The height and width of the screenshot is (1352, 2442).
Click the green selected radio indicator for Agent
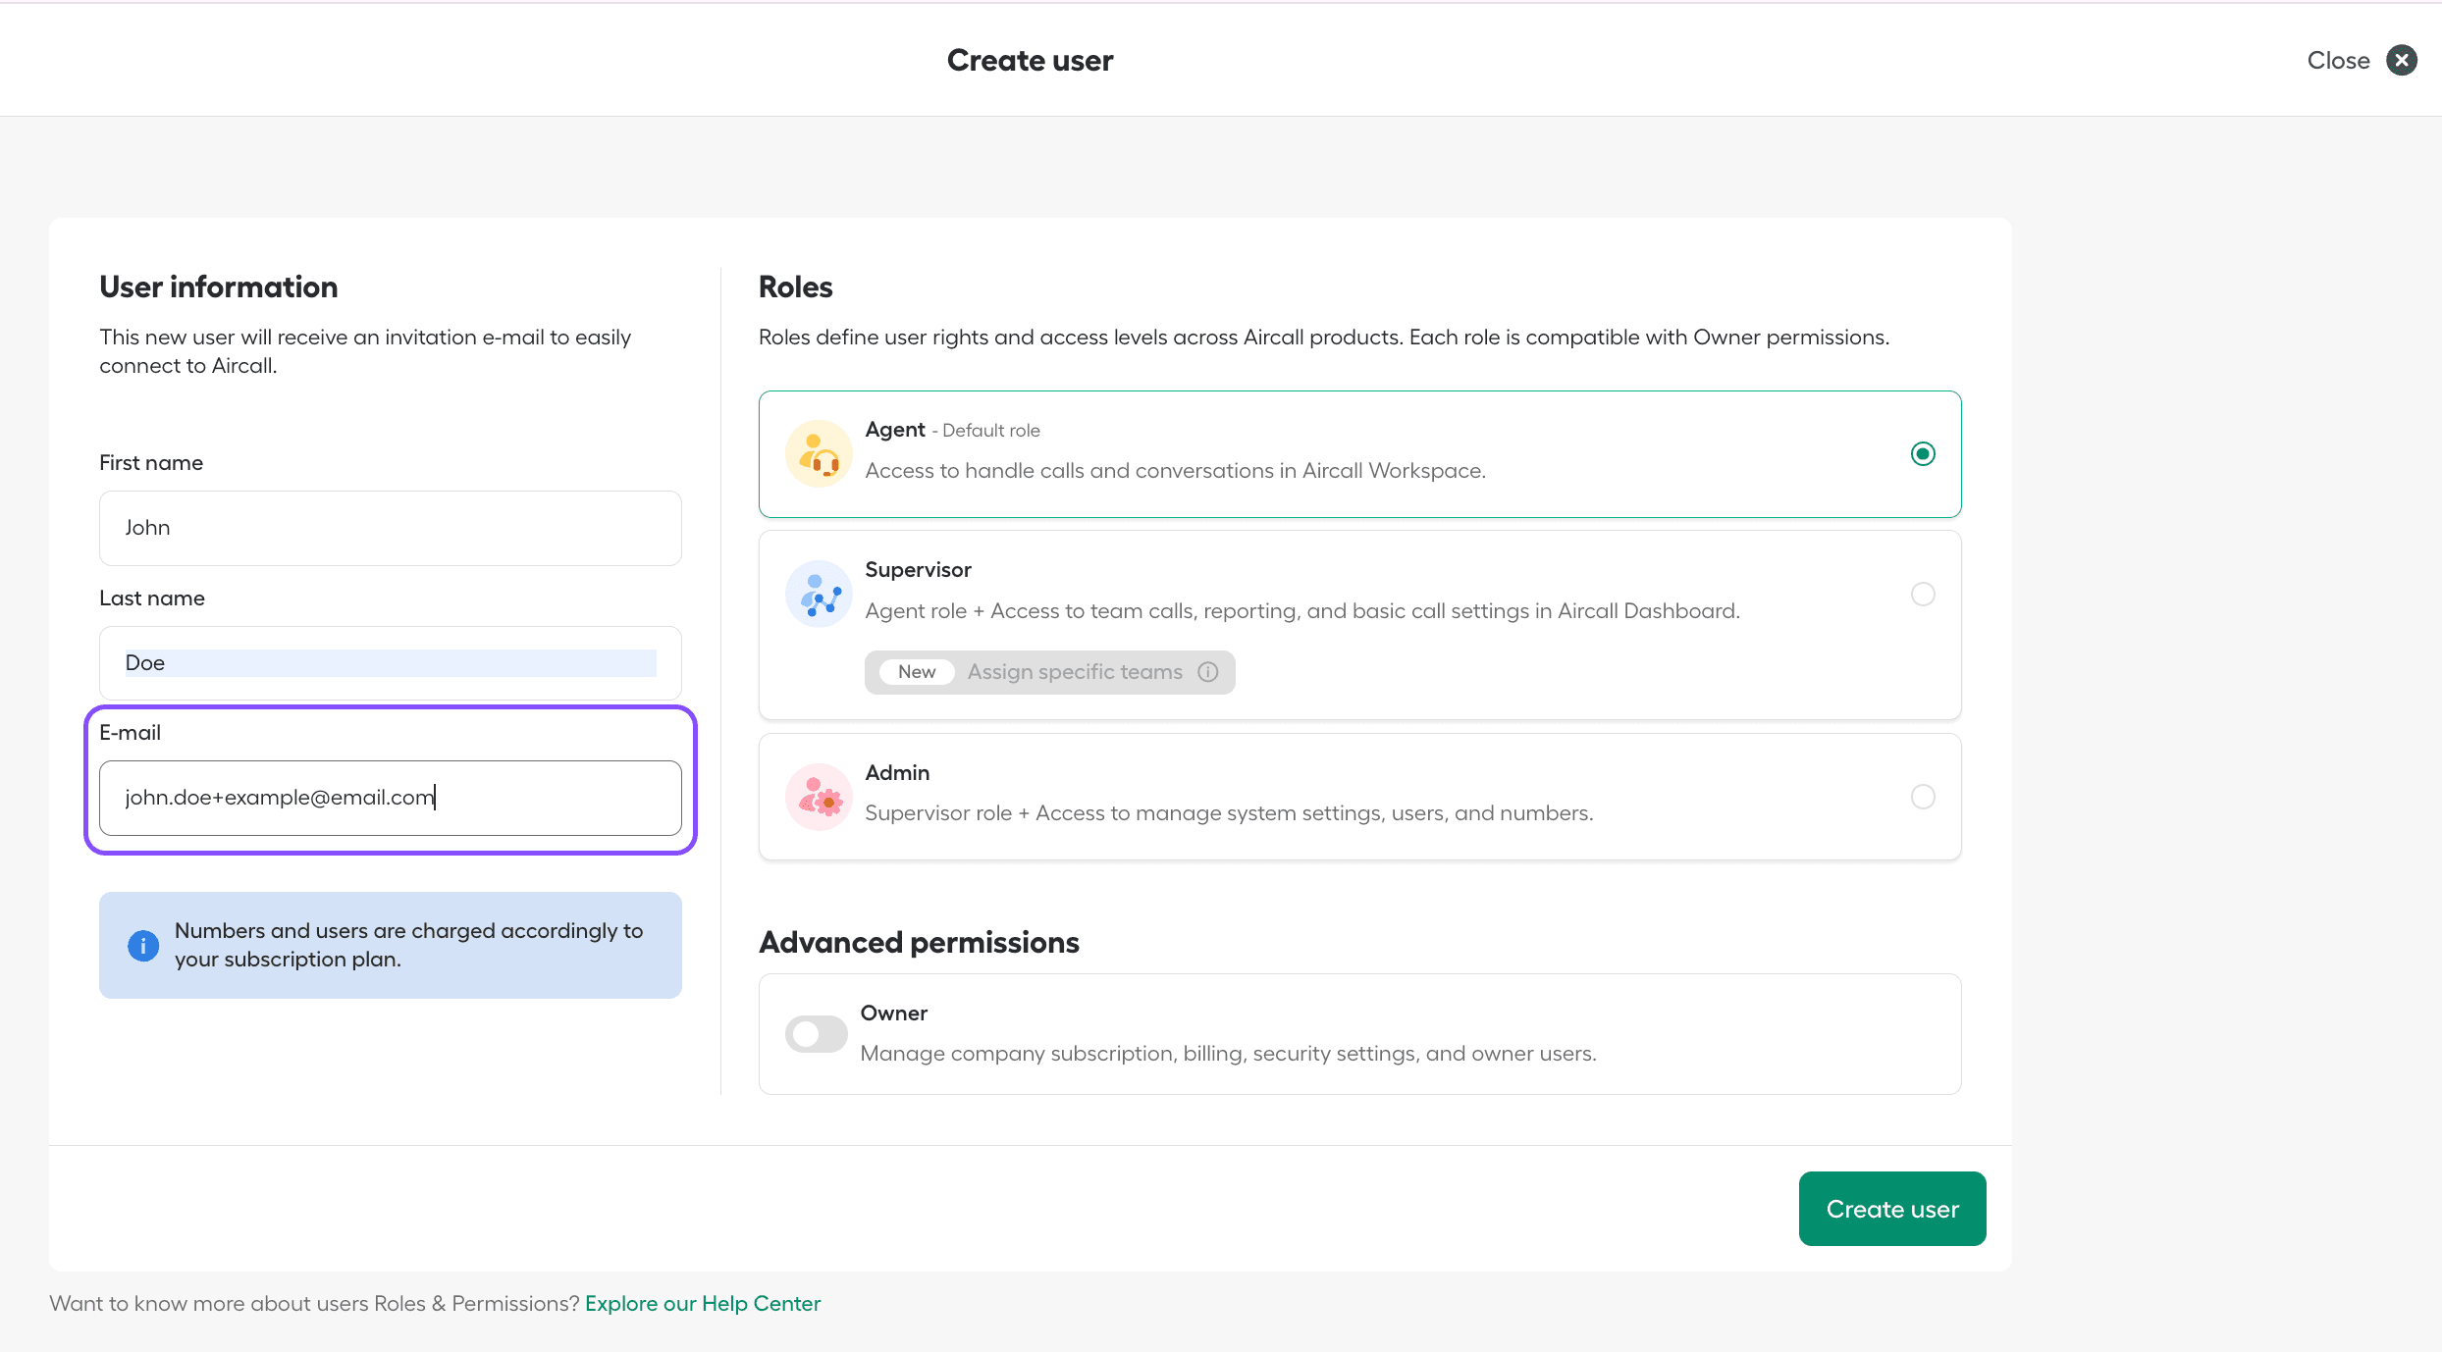tap(1923, 453)
